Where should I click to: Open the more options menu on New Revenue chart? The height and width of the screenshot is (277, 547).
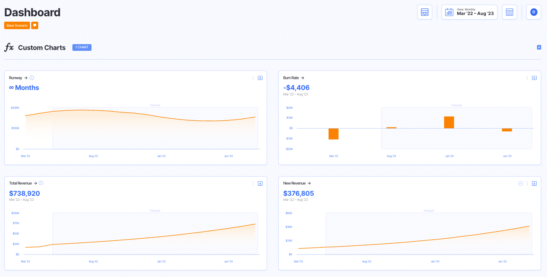[520, 183]
